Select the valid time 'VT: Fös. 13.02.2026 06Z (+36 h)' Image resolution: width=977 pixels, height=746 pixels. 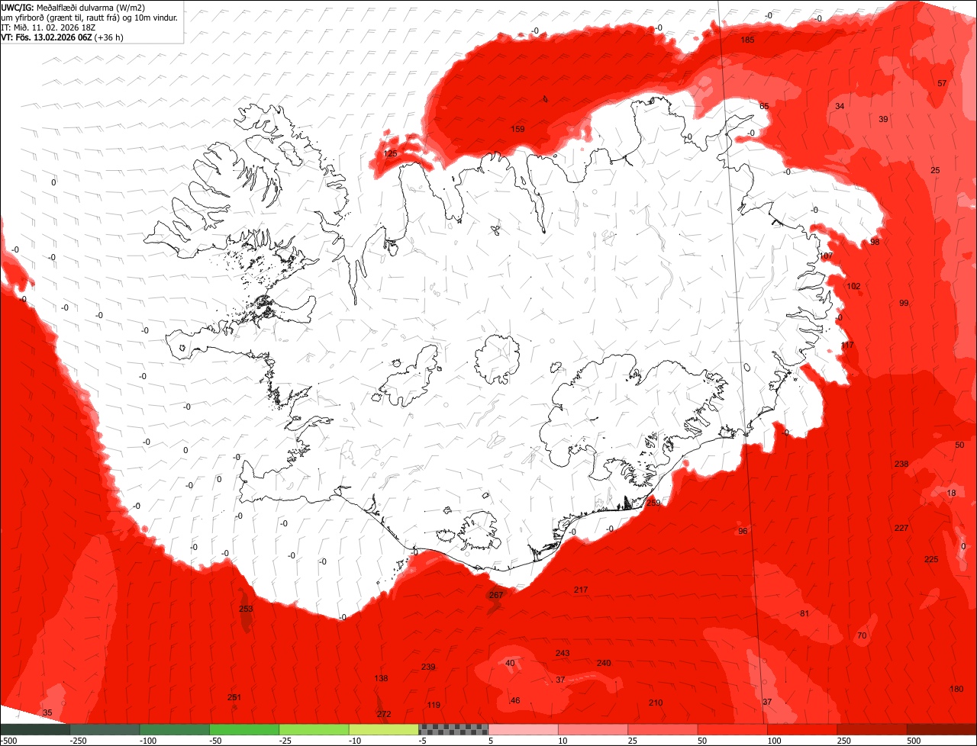tap(63, 37)
